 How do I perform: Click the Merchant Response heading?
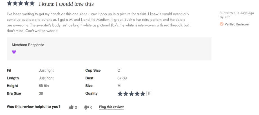coord(28,45)
